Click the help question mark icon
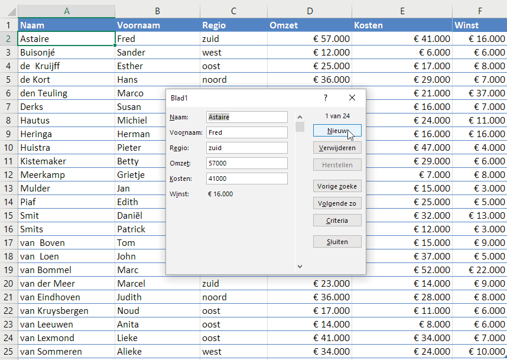The width and height of the screenshot is (507, 360). click(325, 98)
